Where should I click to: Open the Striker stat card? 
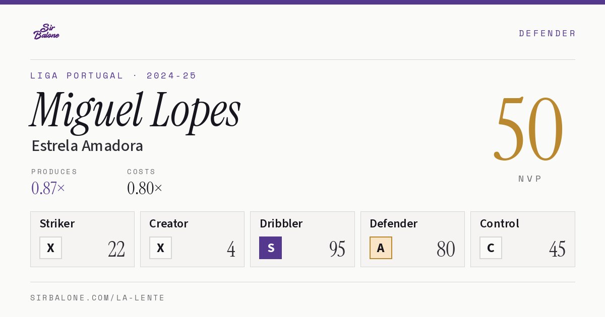click(x=82, y=239)
